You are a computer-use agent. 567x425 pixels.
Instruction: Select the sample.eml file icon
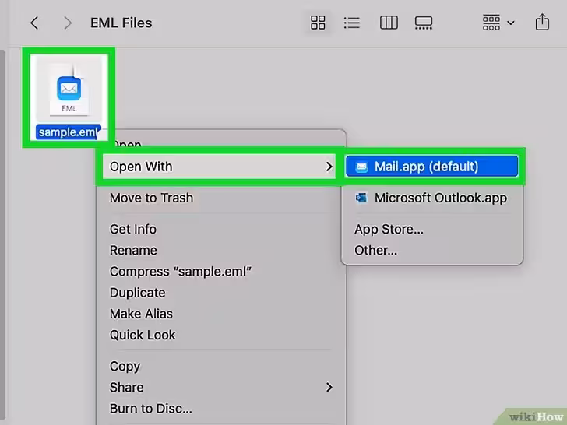click(x=69, y=89)
